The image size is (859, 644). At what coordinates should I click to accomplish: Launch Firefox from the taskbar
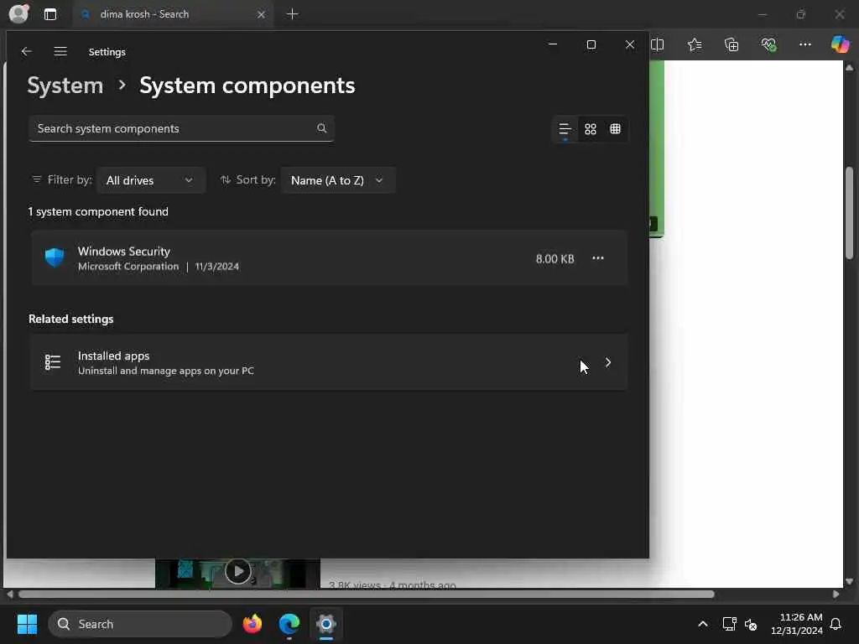[x=252, y=624]
